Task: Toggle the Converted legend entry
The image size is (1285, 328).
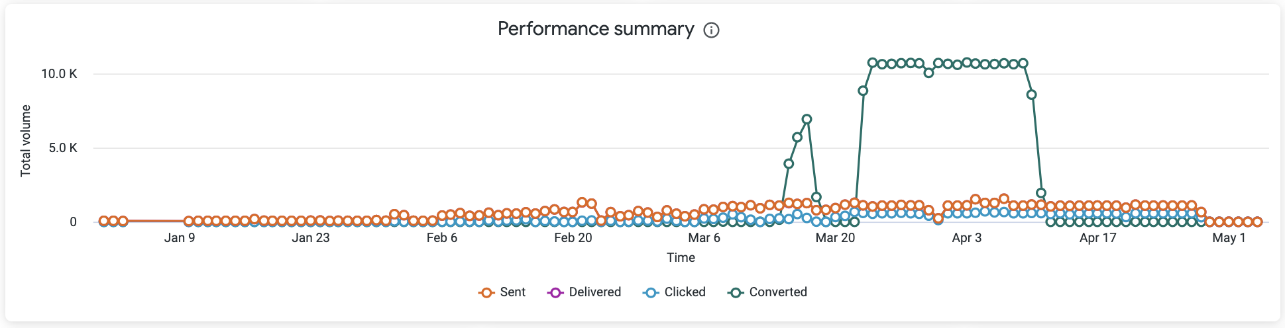Action: point(767,292)
